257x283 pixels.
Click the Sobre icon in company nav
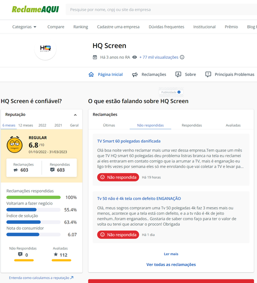tap(178, 74)
